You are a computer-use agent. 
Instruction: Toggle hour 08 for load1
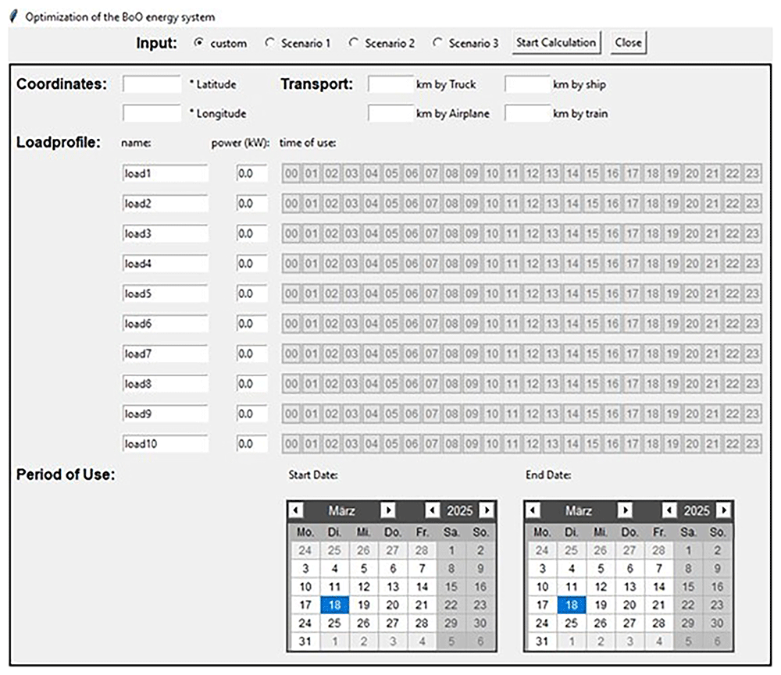pyautogui.click(x=451, y=174)
